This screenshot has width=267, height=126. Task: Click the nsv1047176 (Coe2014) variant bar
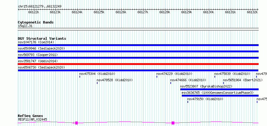(138, 45)
